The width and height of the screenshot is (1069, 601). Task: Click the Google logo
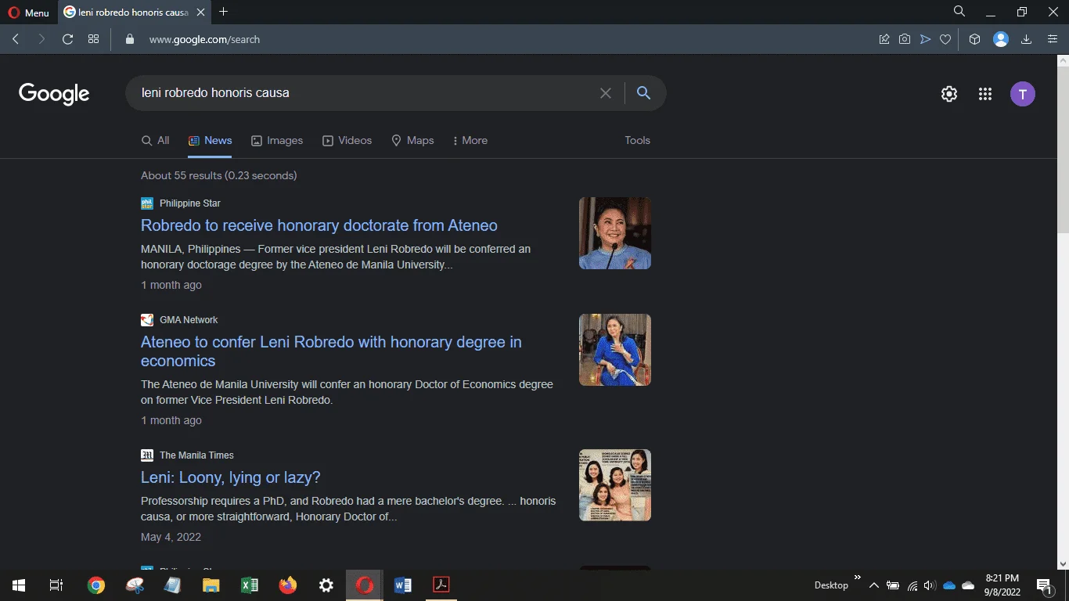54,94
